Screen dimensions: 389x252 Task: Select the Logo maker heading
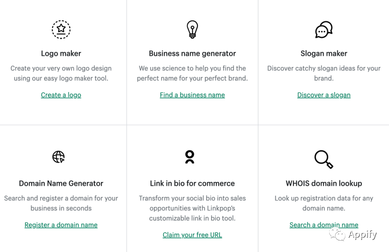pyautogui.click(x=61, y=53)
